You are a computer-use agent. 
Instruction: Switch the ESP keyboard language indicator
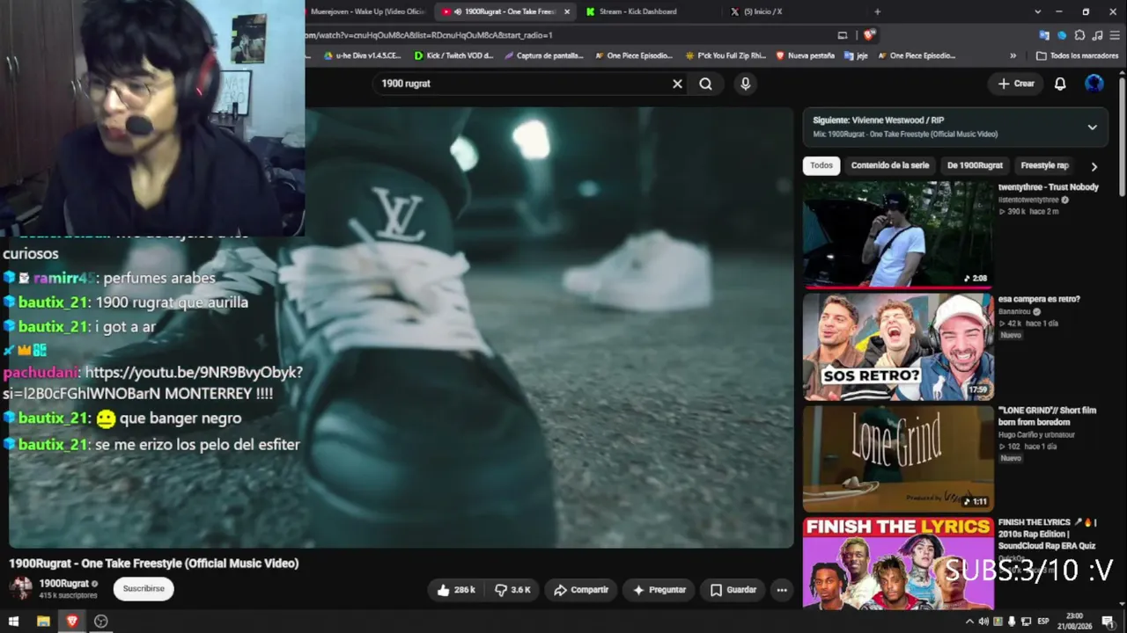1044,622
